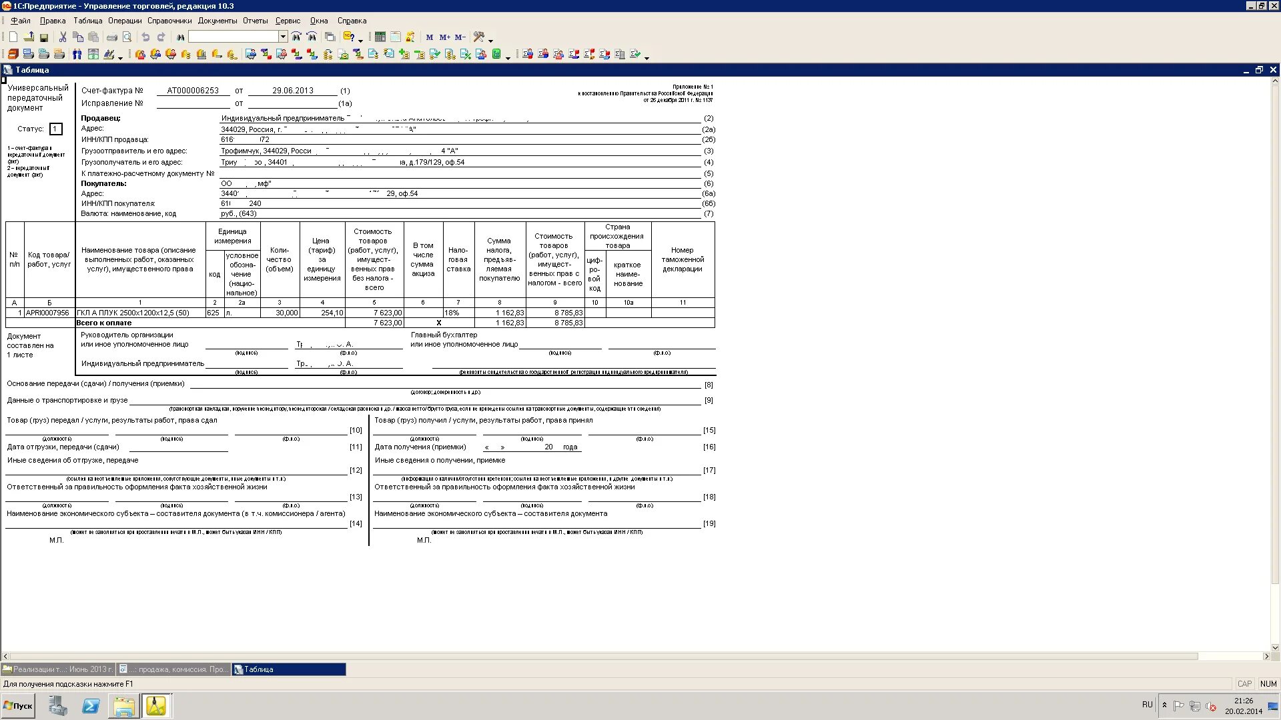
Task: Click the green ledger book icon
Action: [496, 55]
